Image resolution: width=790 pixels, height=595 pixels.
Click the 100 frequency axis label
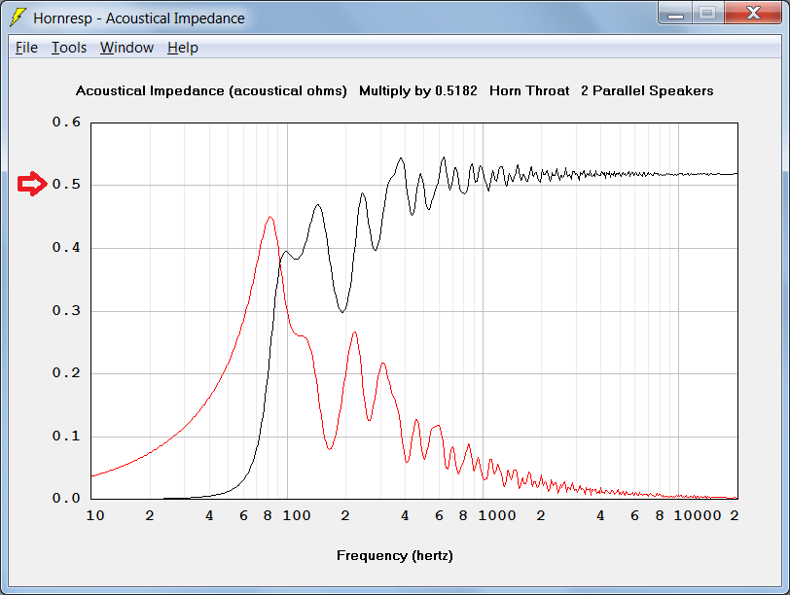point(296,515)
